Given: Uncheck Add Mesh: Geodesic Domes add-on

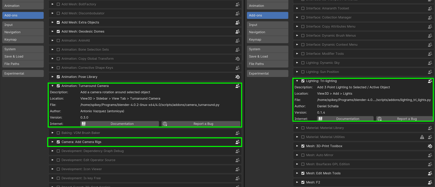Looking at the screenshot, I should tap(58, 32).
